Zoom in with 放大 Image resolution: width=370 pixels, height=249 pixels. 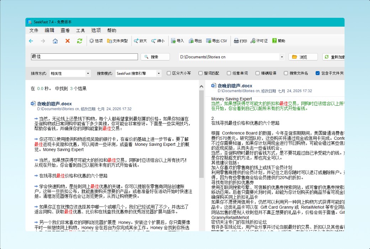click(140, 41)
